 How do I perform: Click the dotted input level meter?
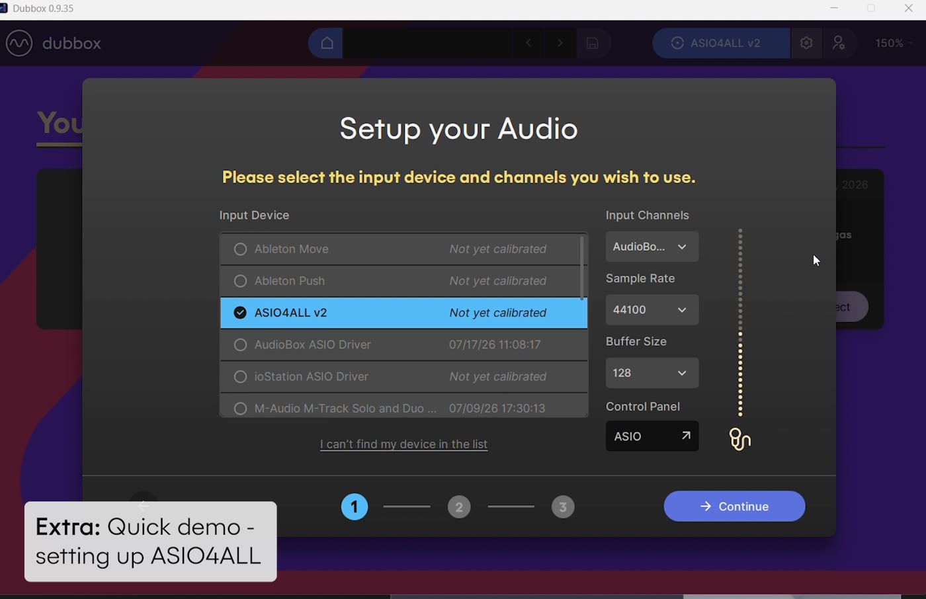click(740, 323)
